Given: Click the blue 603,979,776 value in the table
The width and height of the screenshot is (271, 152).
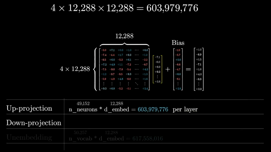Looking at the screenshot, I should (153, 109).
